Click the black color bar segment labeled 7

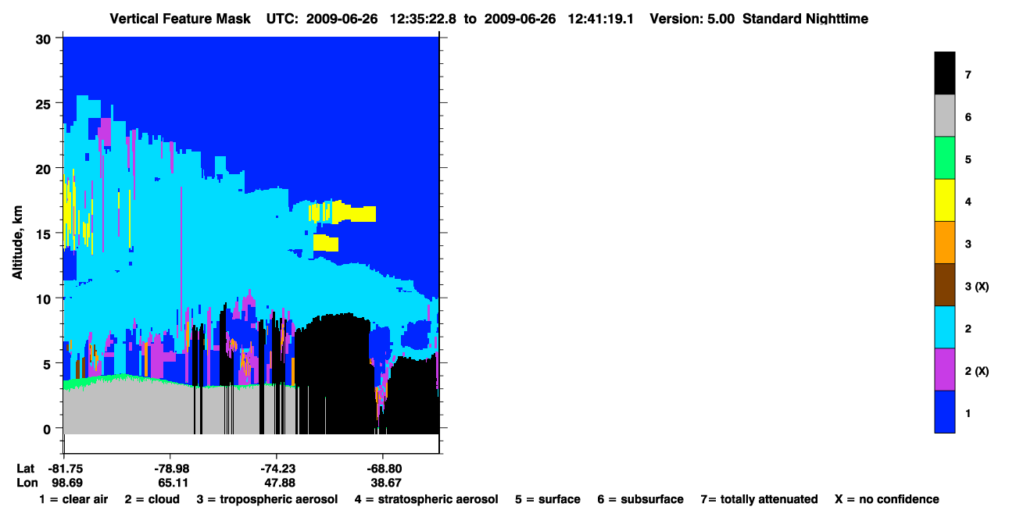tap(945, 73)
